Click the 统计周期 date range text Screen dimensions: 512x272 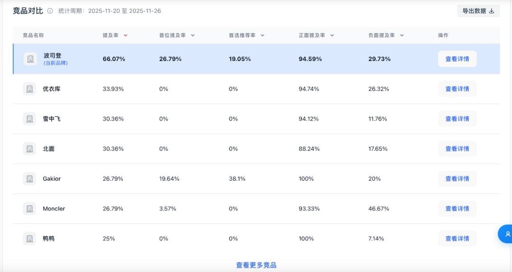[x=110, y=11]
